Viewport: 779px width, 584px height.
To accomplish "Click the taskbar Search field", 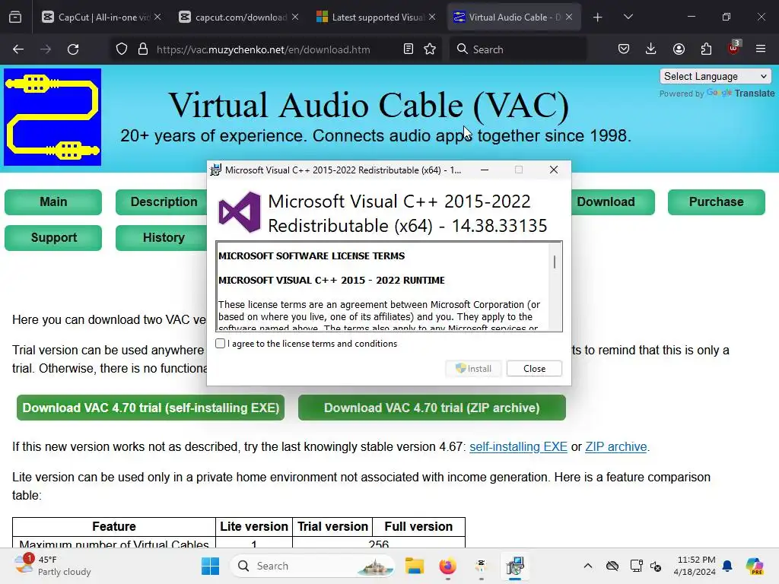I will click(x=313, y=566).
